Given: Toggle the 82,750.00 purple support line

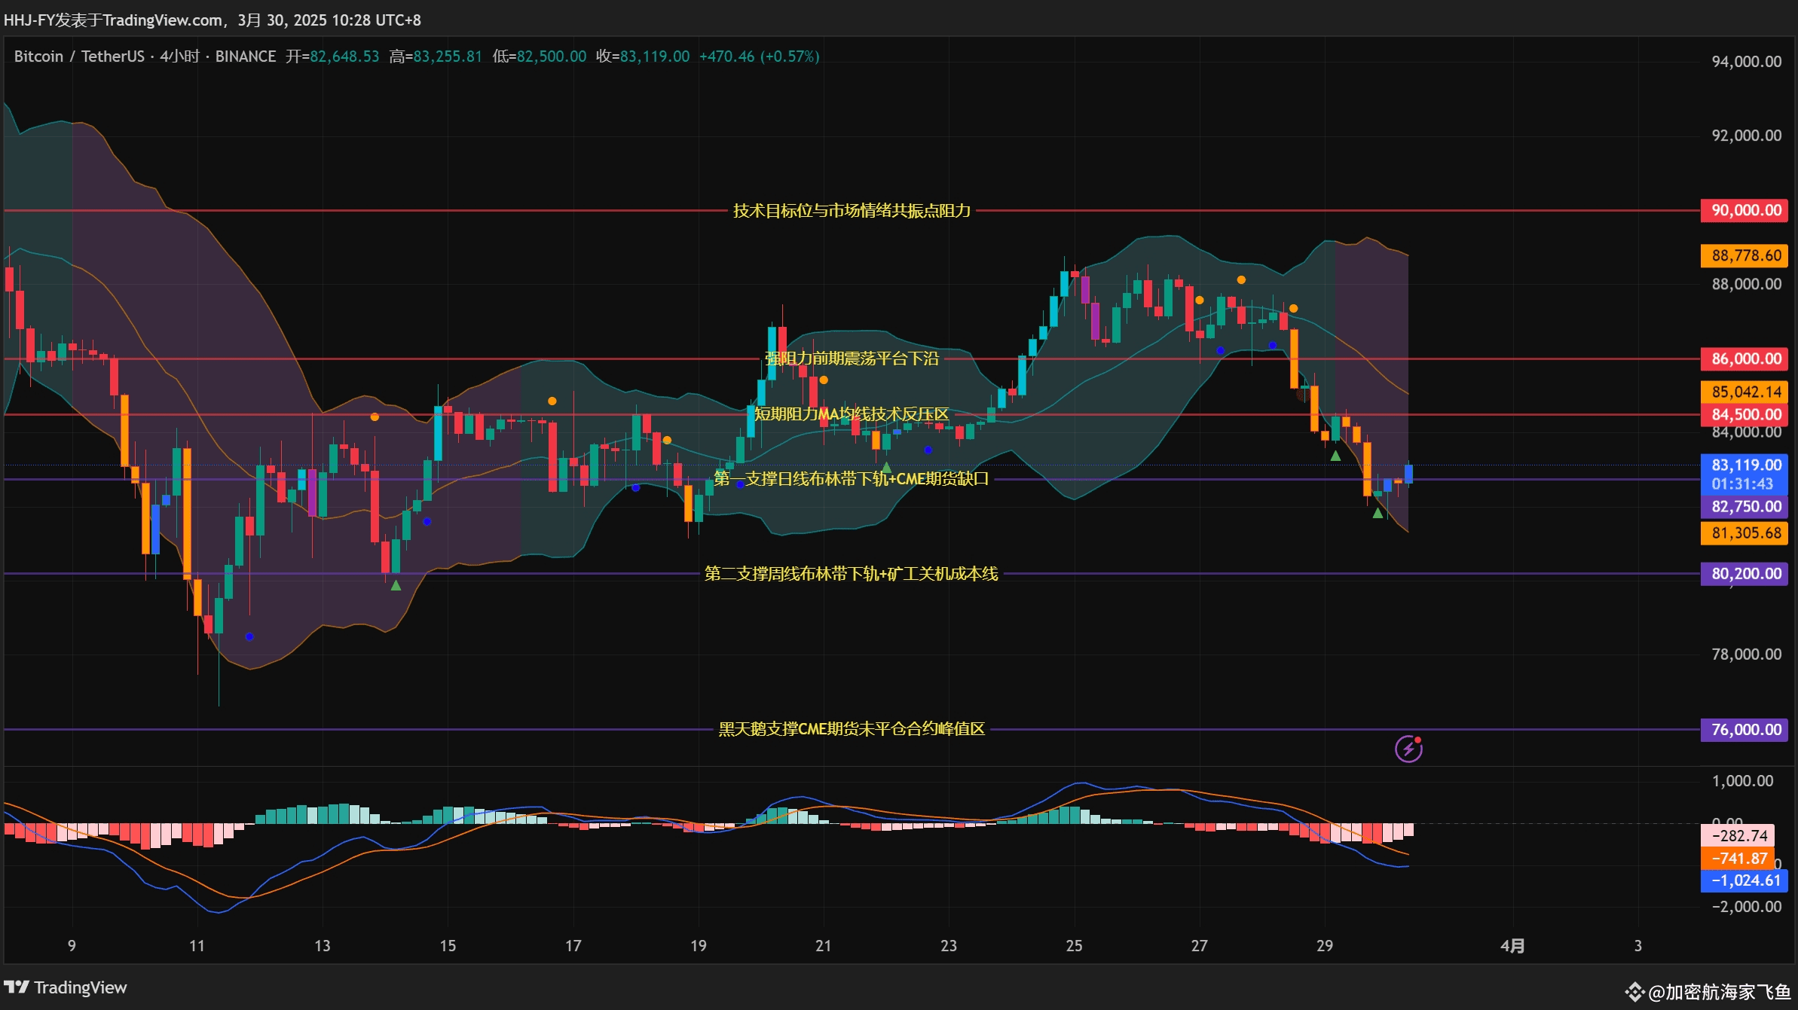Looking at the screenshot, I should 1744,507.
